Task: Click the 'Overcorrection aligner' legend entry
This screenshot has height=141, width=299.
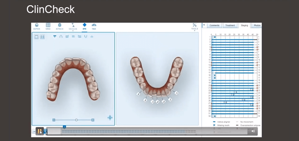Action: point(248,125)
